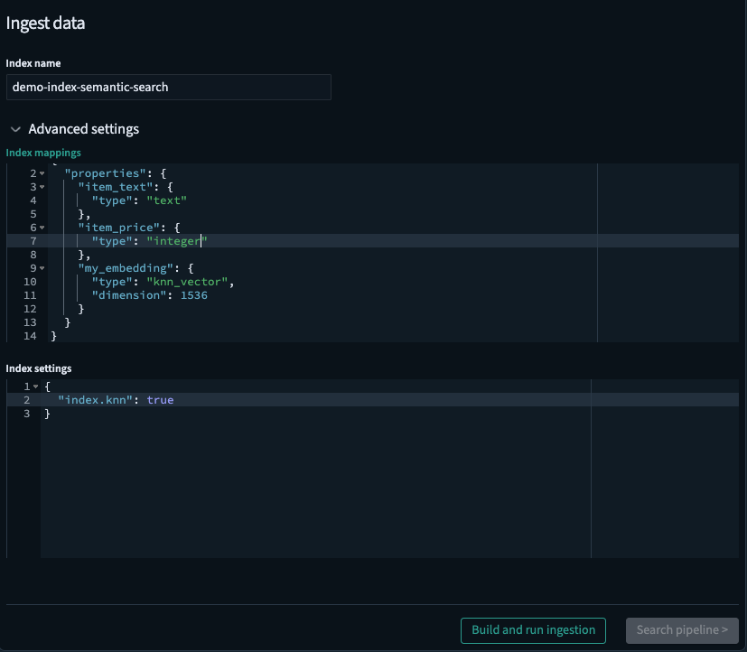The height and width of the screenshot is (652, 747).
Task: Click the Advanced settings heading
Action: coord(83,129)
